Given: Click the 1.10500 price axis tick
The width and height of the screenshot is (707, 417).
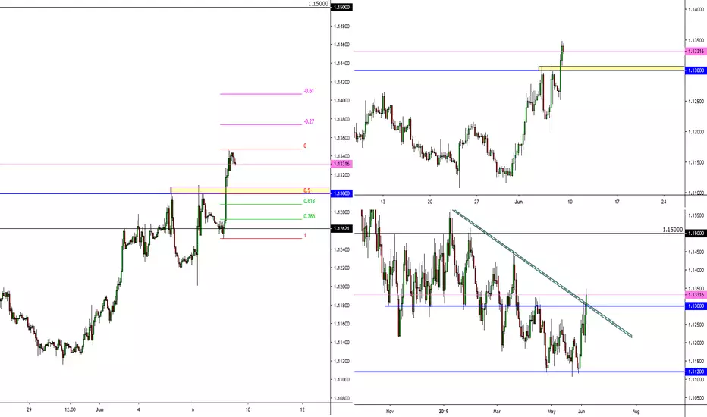Looking at the screenshot, I should coord(696,398).
